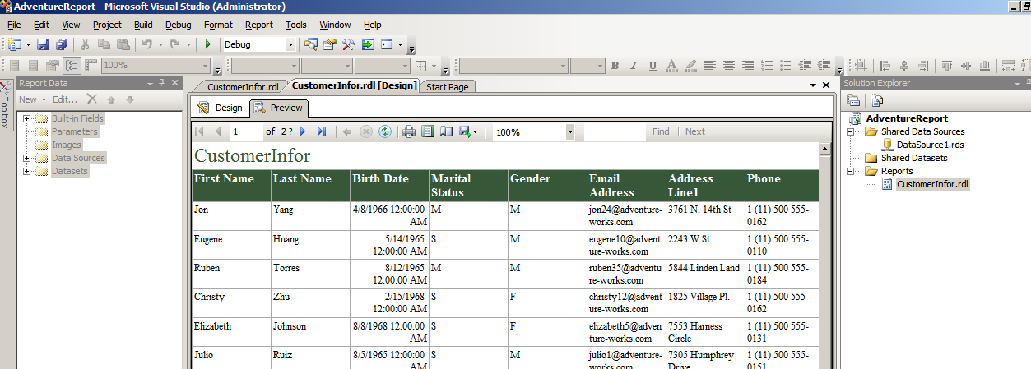The width and height of the screenshot is (1031, 369).
Task: Click the Underline formatting icon
Action: pyautogui.click(x=653, y=66)
